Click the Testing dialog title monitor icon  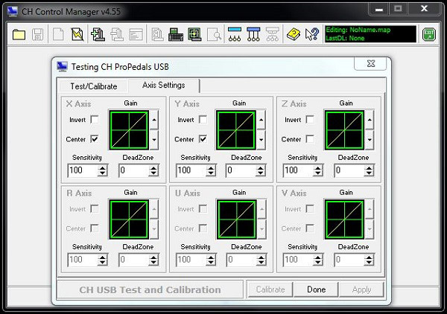pos(62,66)
